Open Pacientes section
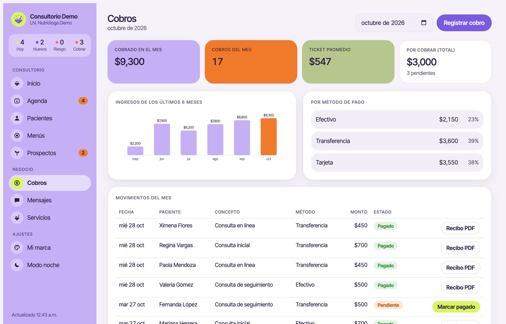The height and width of the screenshot is (324, 506). click(50, 118)
